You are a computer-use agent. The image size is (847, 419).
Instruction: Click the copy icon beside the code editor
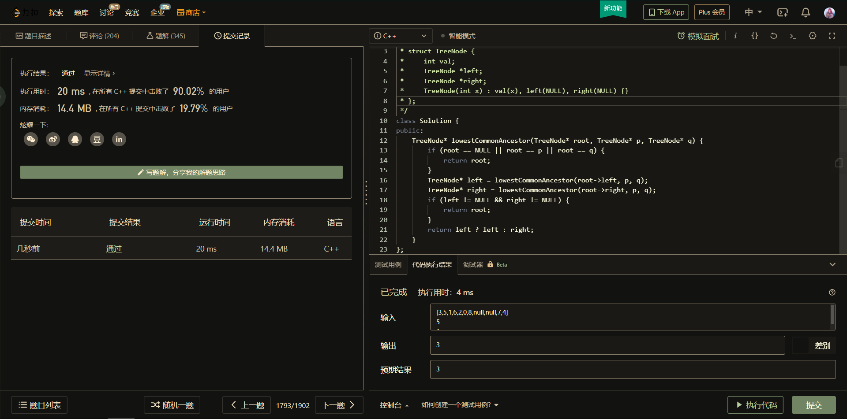pyautogui.click(x=839, y=163)
